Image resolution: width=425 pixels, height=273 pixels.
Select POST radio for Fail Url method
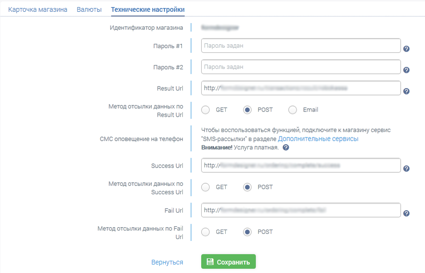click(x=247, y=232)
